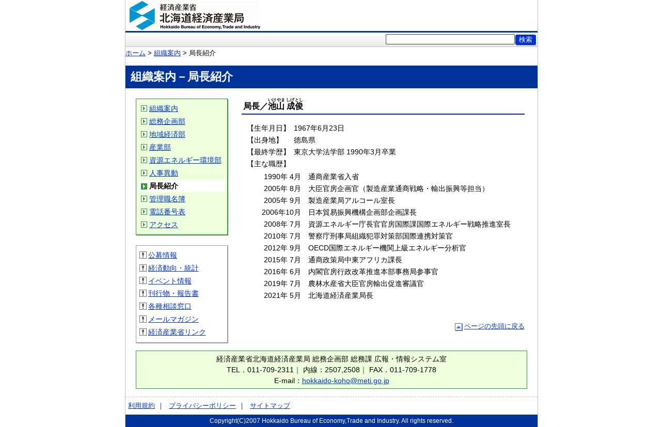Open アクセス sidebar link
663x427 pixels.
tap(164, 225)
